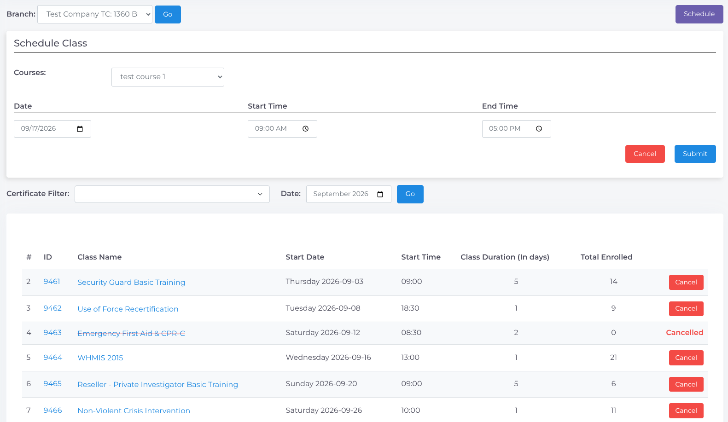Click the 09:00 AM start time field
The image size is (728, 422).
(282, 129)
